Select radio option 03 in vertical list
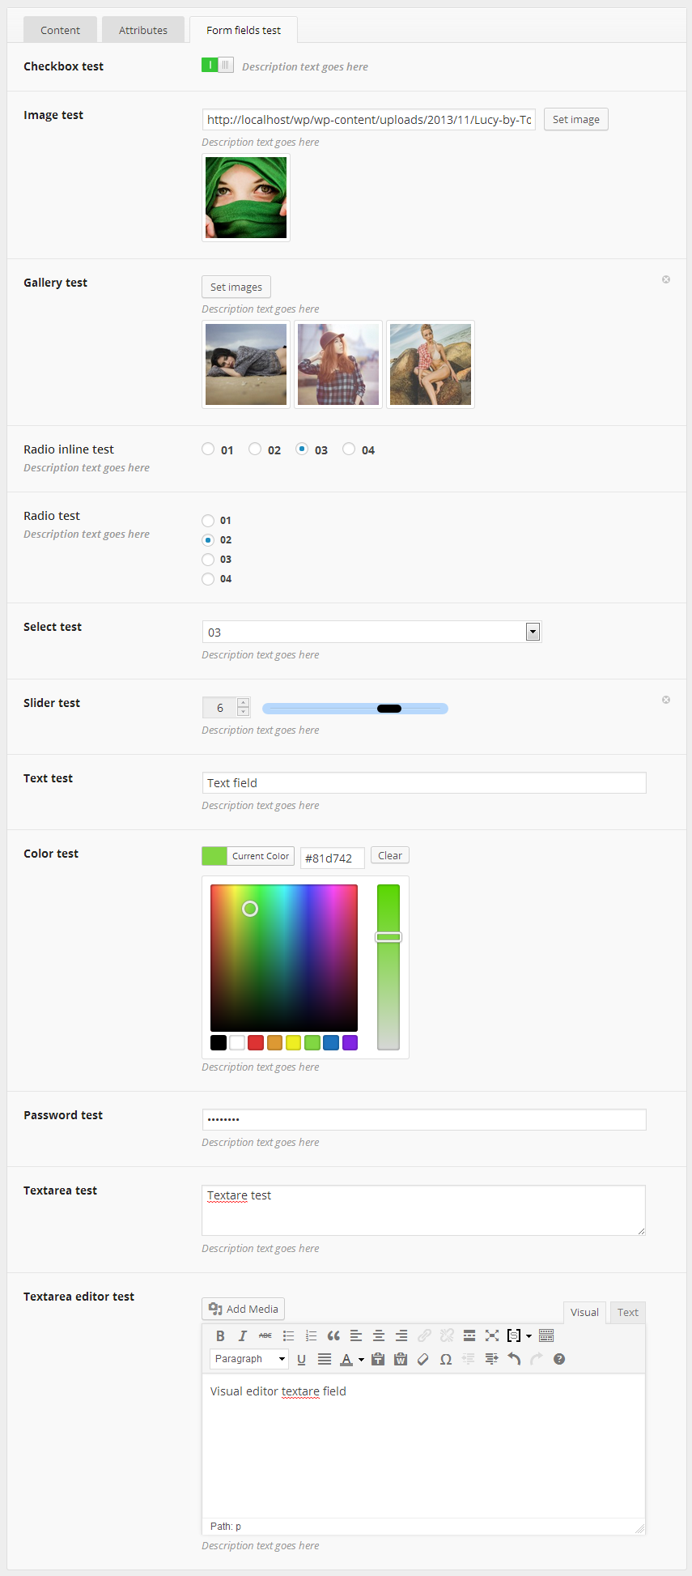 pyautogui.click(x=208, y=560)
